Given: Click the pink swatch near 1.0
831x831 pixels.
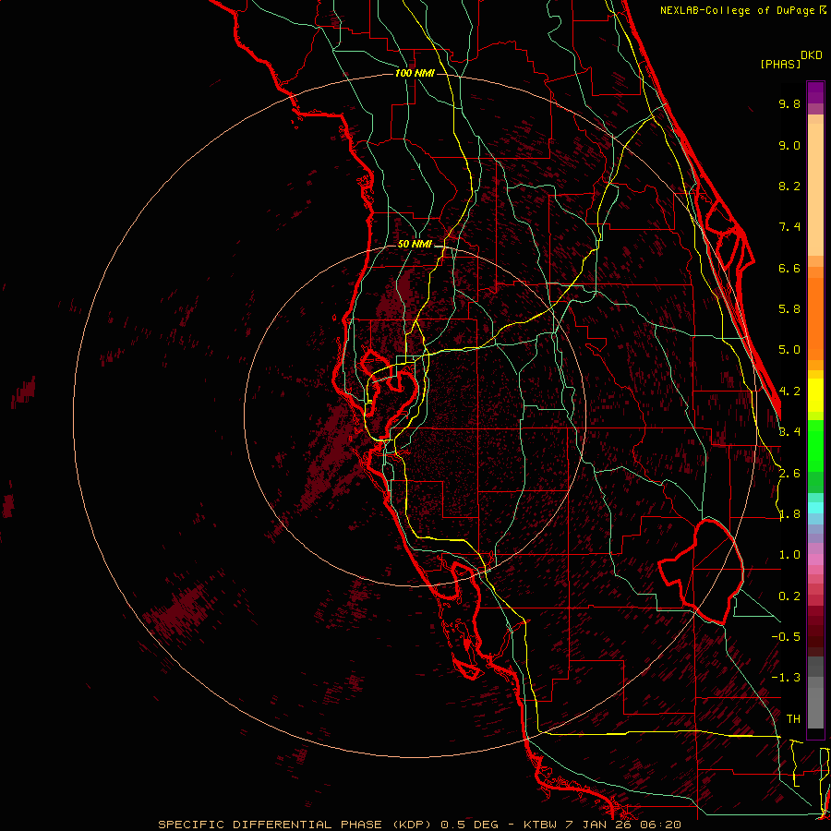Looking at the screenshot, I should coord(815,557).
